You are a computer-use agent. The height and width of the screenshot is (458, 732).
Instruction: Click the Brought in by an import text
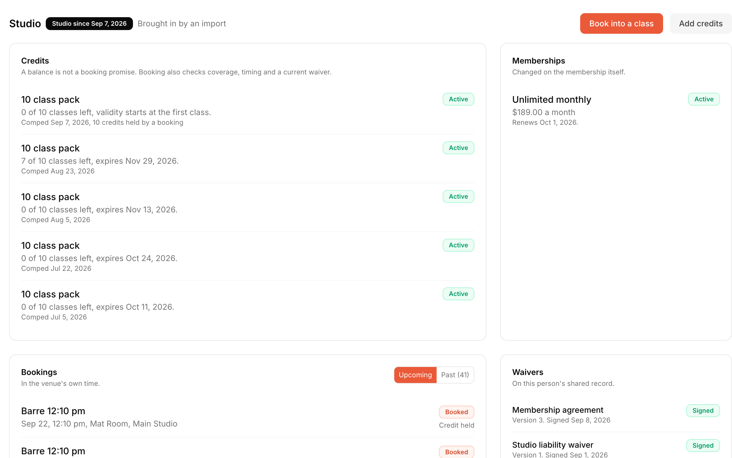[182, 23]
